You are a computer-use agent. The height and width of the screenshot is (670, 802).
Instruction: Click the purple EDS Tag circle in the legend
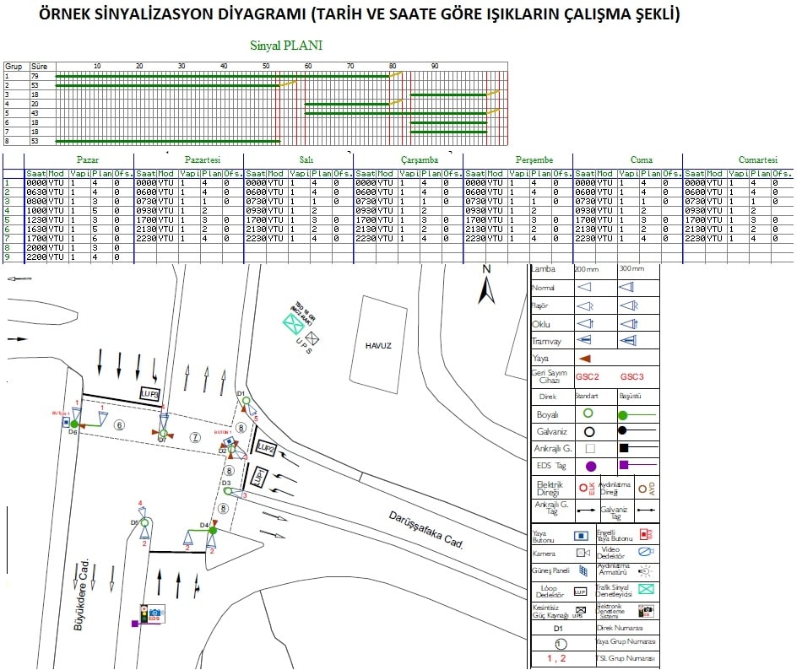click(590, 466)
